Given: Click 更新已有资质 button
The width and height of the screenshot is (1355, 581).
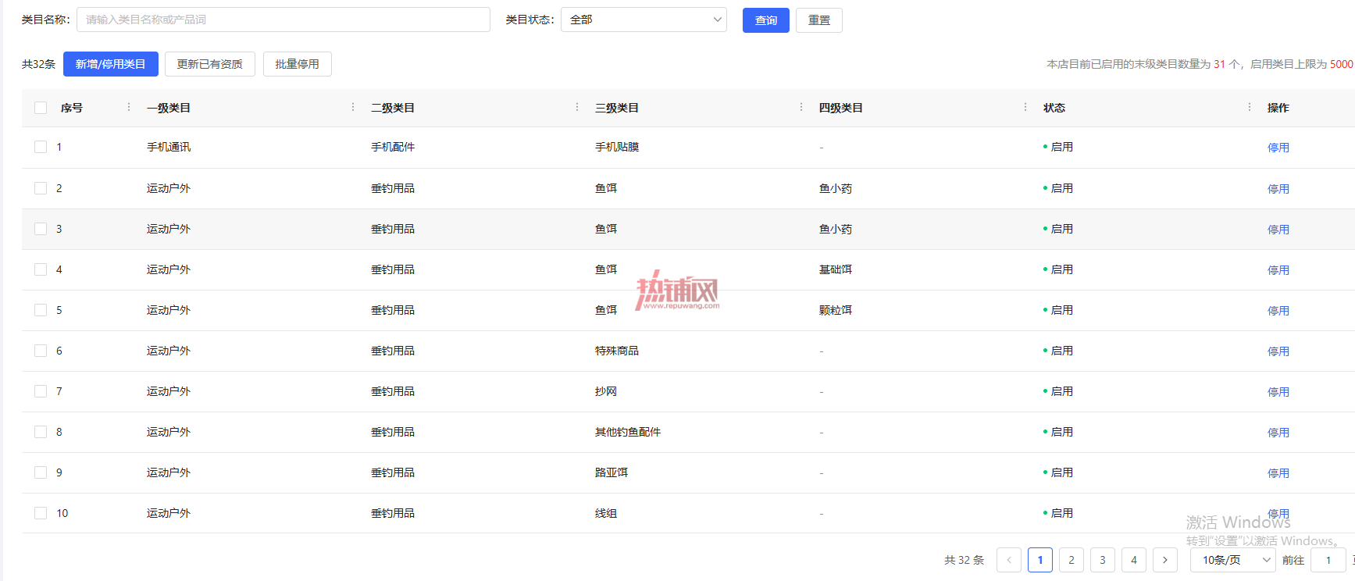Looking at the screenshot, I should pyautogui.click(x=210, y=64).
